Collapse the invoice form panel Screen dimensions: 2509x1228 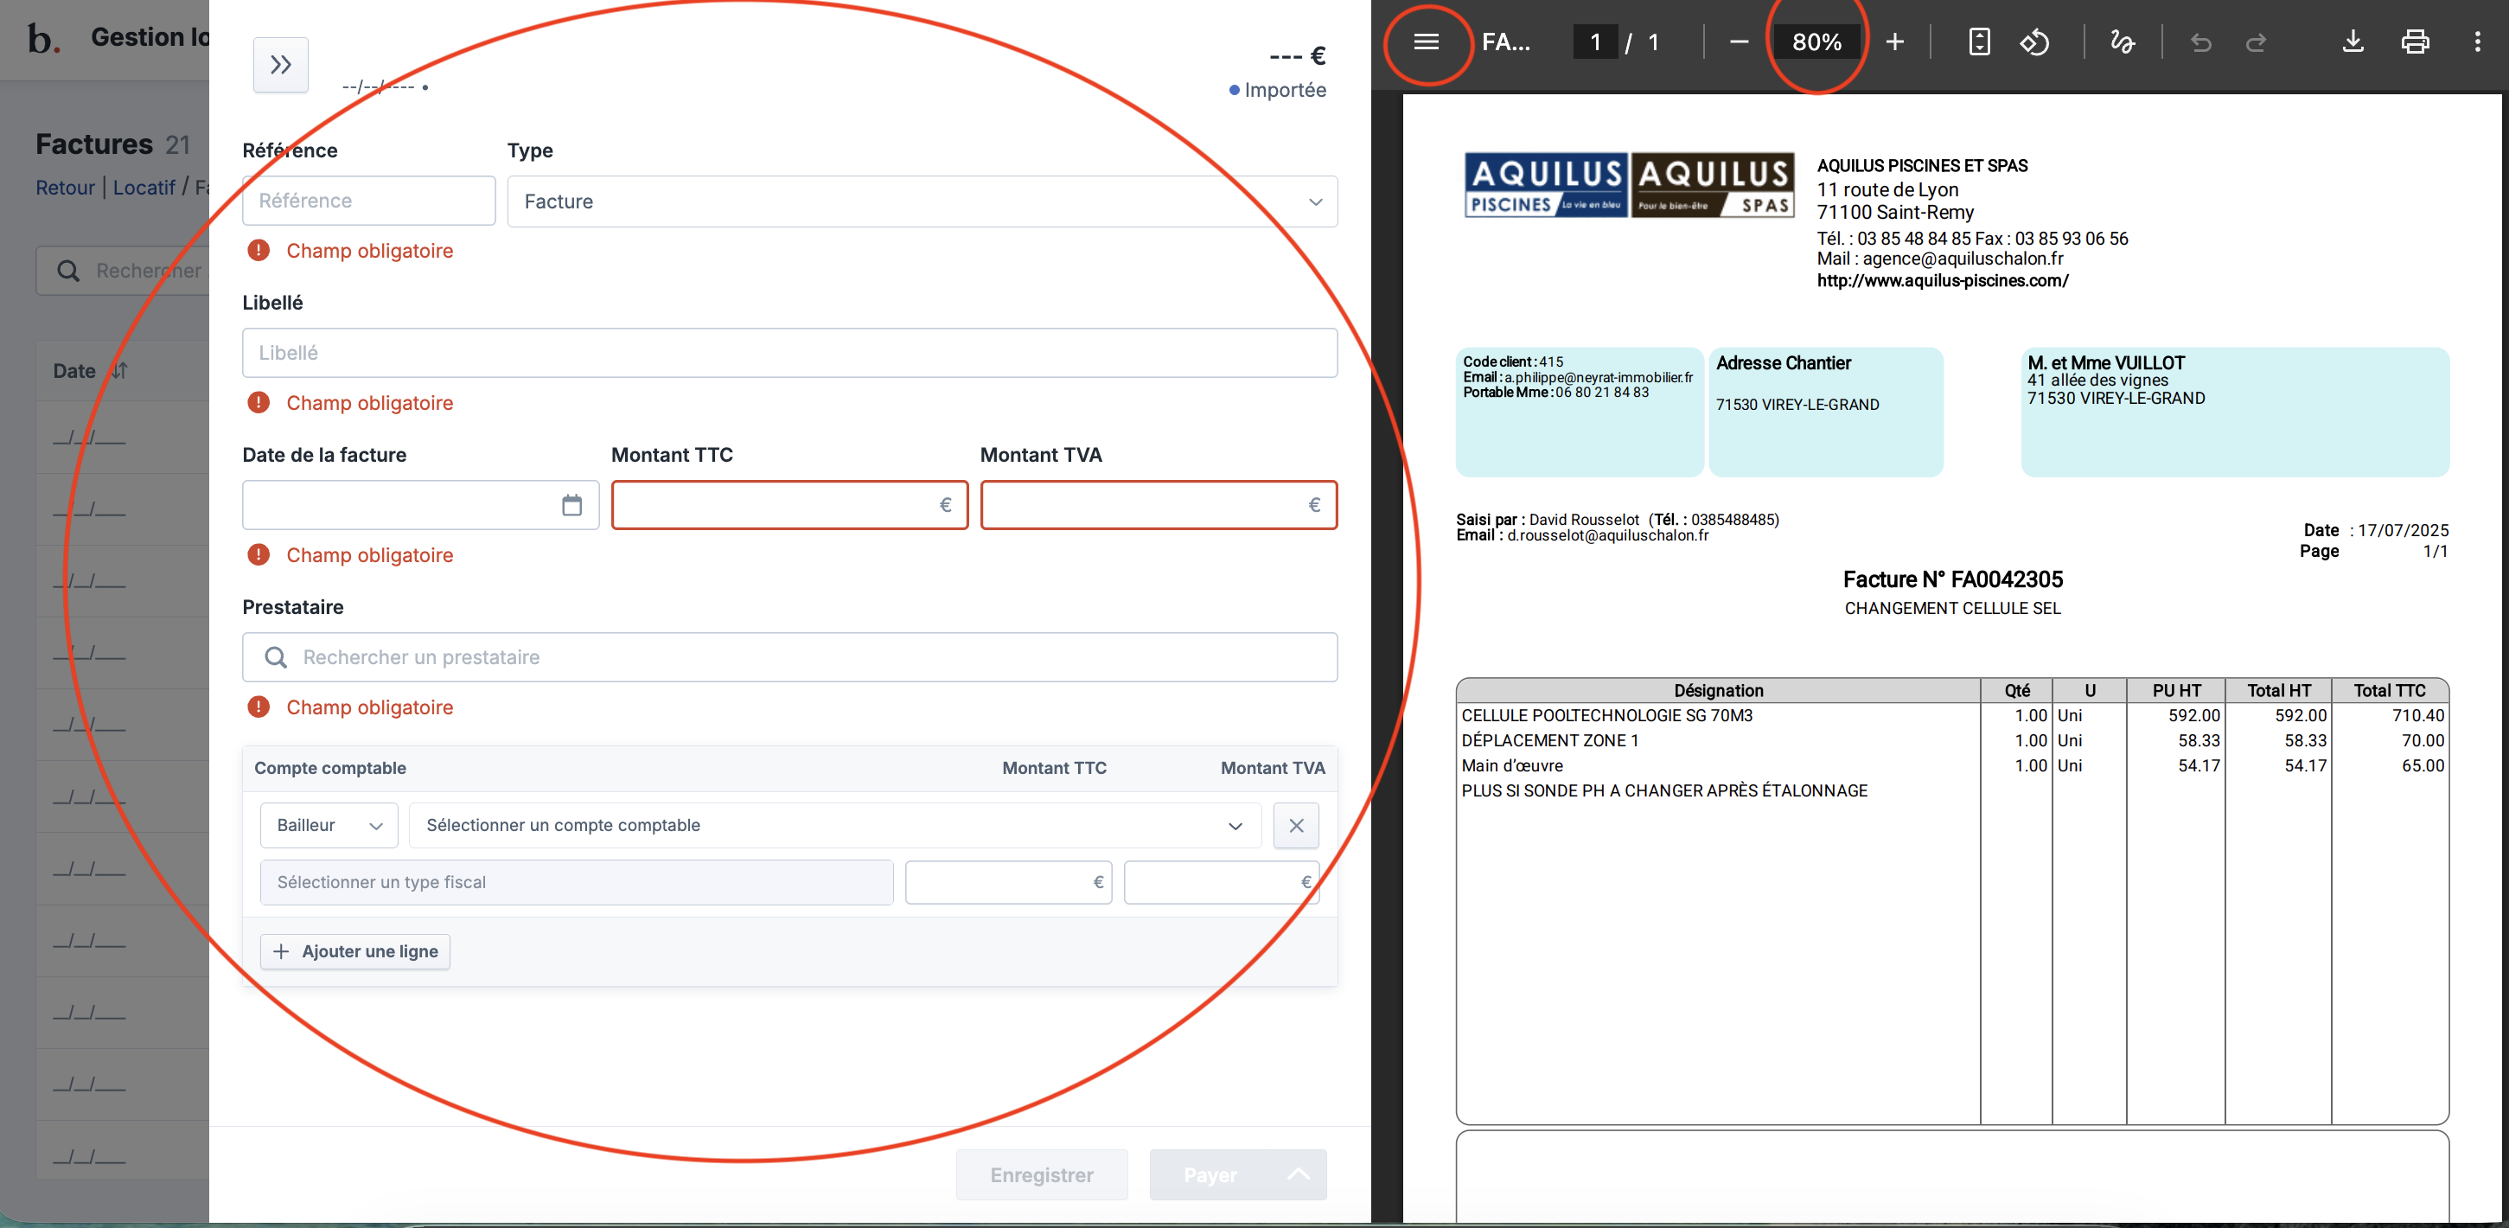(x=280, y=66)
